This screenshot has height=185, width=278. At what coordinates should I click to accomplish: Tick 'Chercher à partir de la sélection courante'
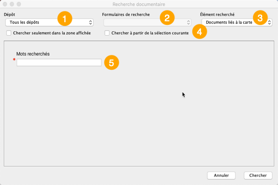click(107, 33)
